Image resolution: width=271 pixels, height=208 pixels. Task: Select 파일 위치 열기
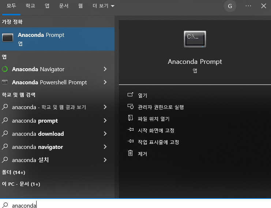pyautogui.click(x=154, y=119)
